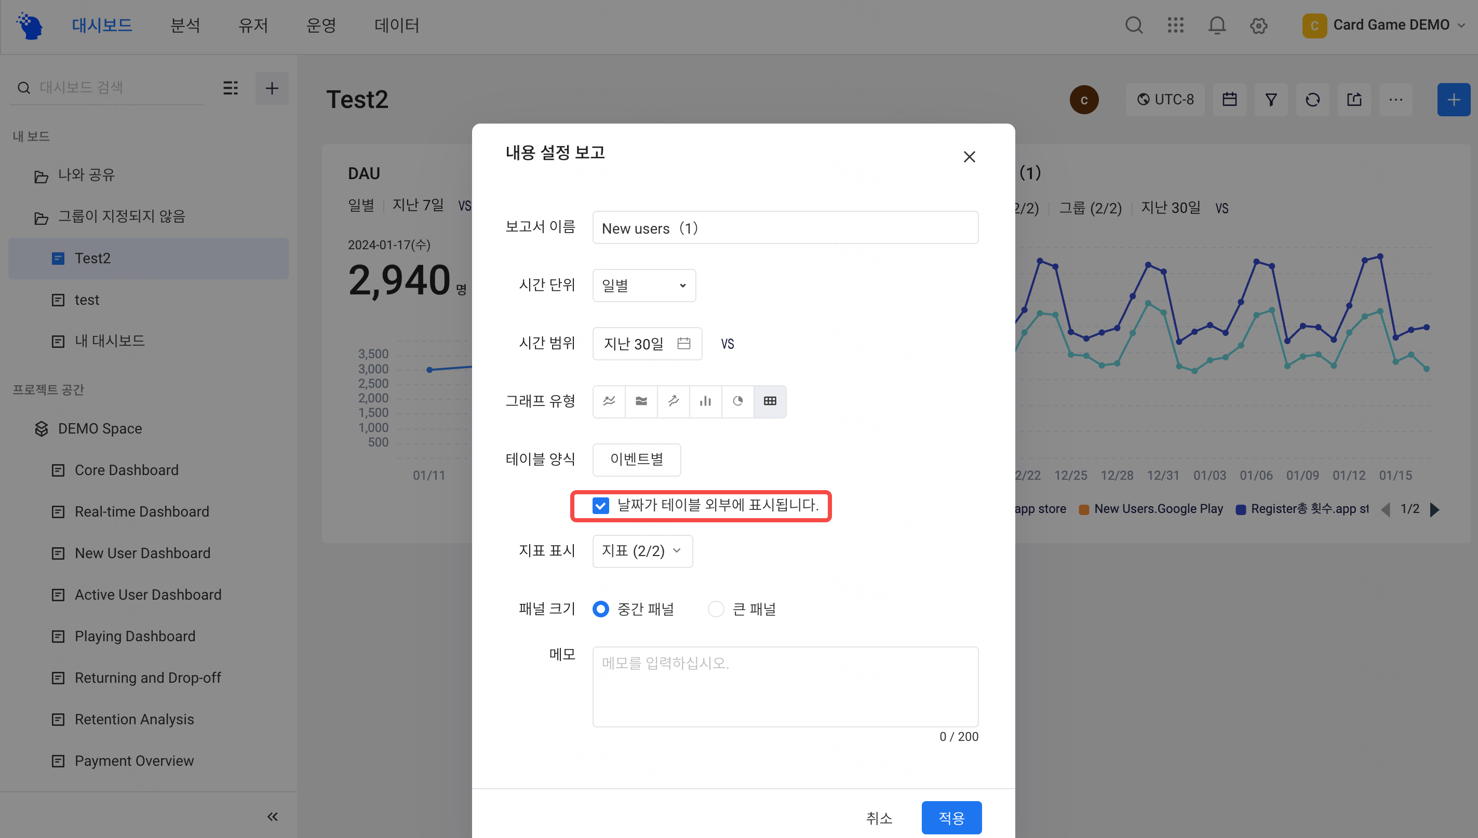The image size is (1478, 838).
Task: Toggle 날짜가 테이블 외부에 표시됩니다 checkbox
Action: point(600,505)
